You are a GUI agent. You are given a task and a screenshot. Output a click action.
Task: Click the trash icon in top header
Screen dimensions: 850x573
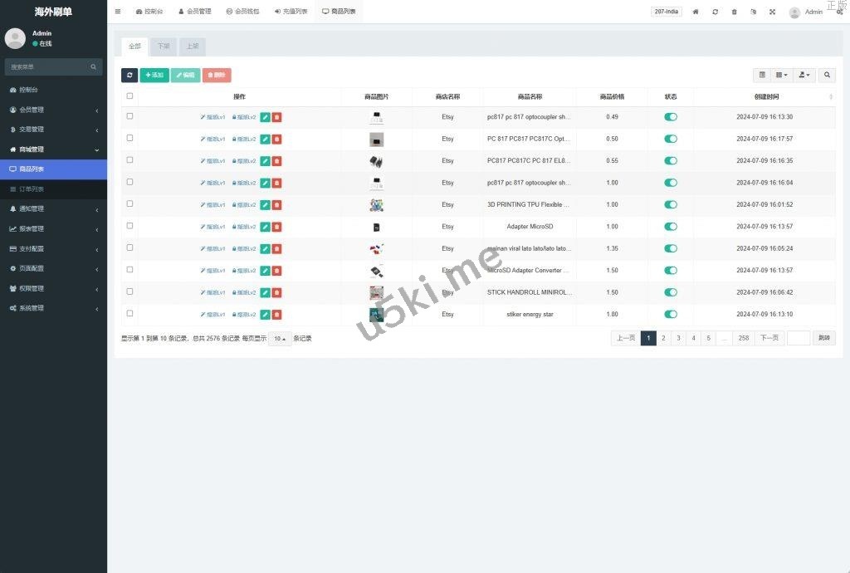click(x=734, y=12)
